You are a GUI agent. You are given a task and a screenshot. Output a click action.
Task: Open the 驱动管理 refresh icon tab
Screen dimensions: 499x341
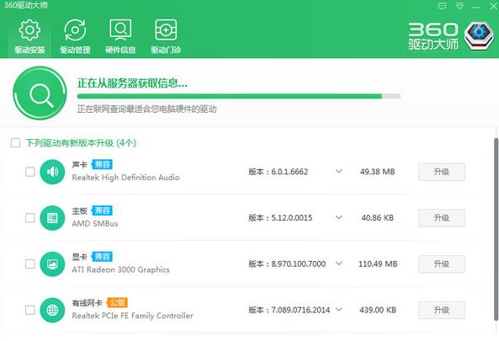click(75, 36)
